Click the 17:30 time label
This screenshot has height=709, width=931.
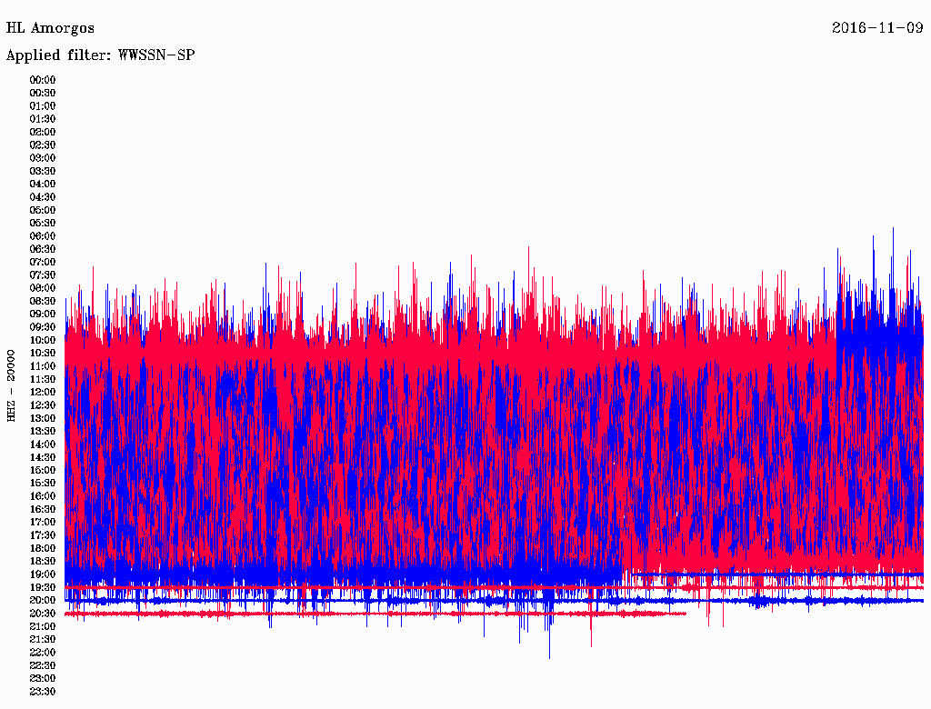coord(43,535)
